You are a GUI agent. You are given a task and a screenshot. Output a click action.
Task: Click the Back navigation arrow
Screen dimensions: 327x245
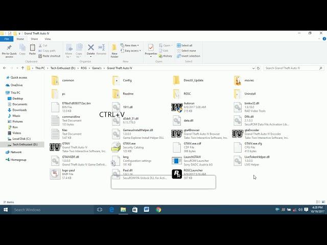tap(5, 68)
